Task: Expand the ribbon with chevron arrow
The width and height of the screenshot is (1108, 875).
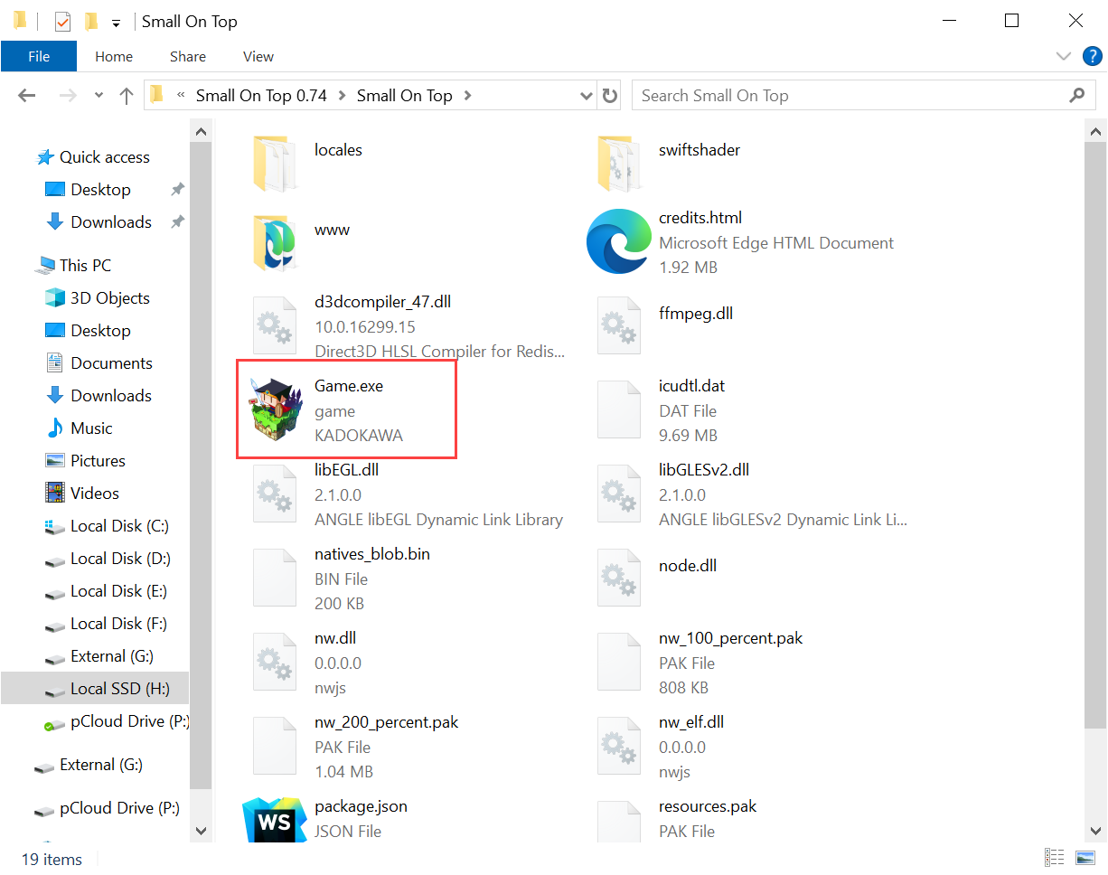Action: (1064, 56)
